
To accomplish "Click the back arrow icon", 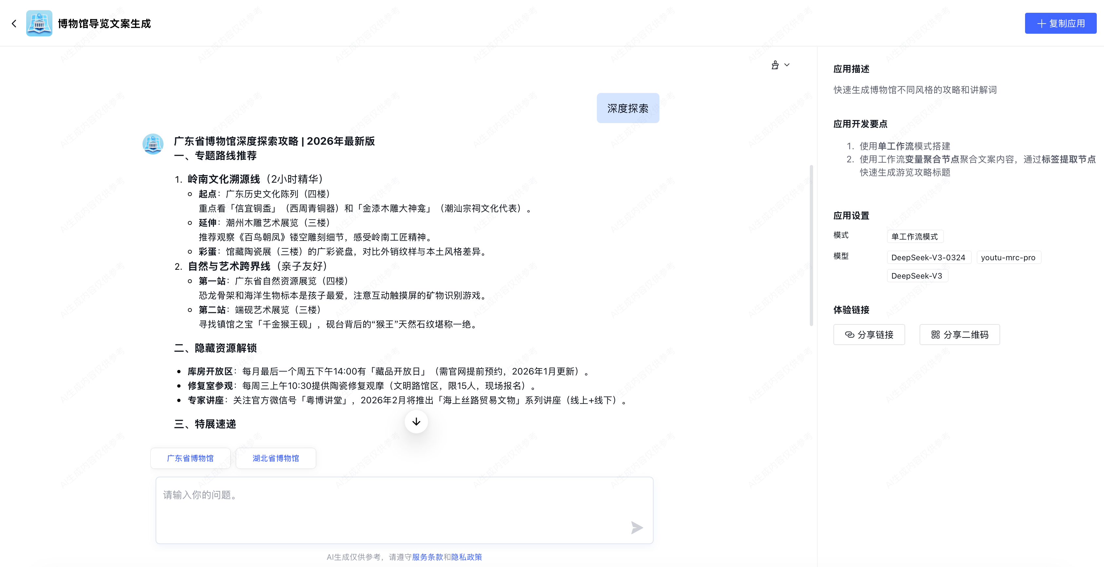I will pos(14,24).
